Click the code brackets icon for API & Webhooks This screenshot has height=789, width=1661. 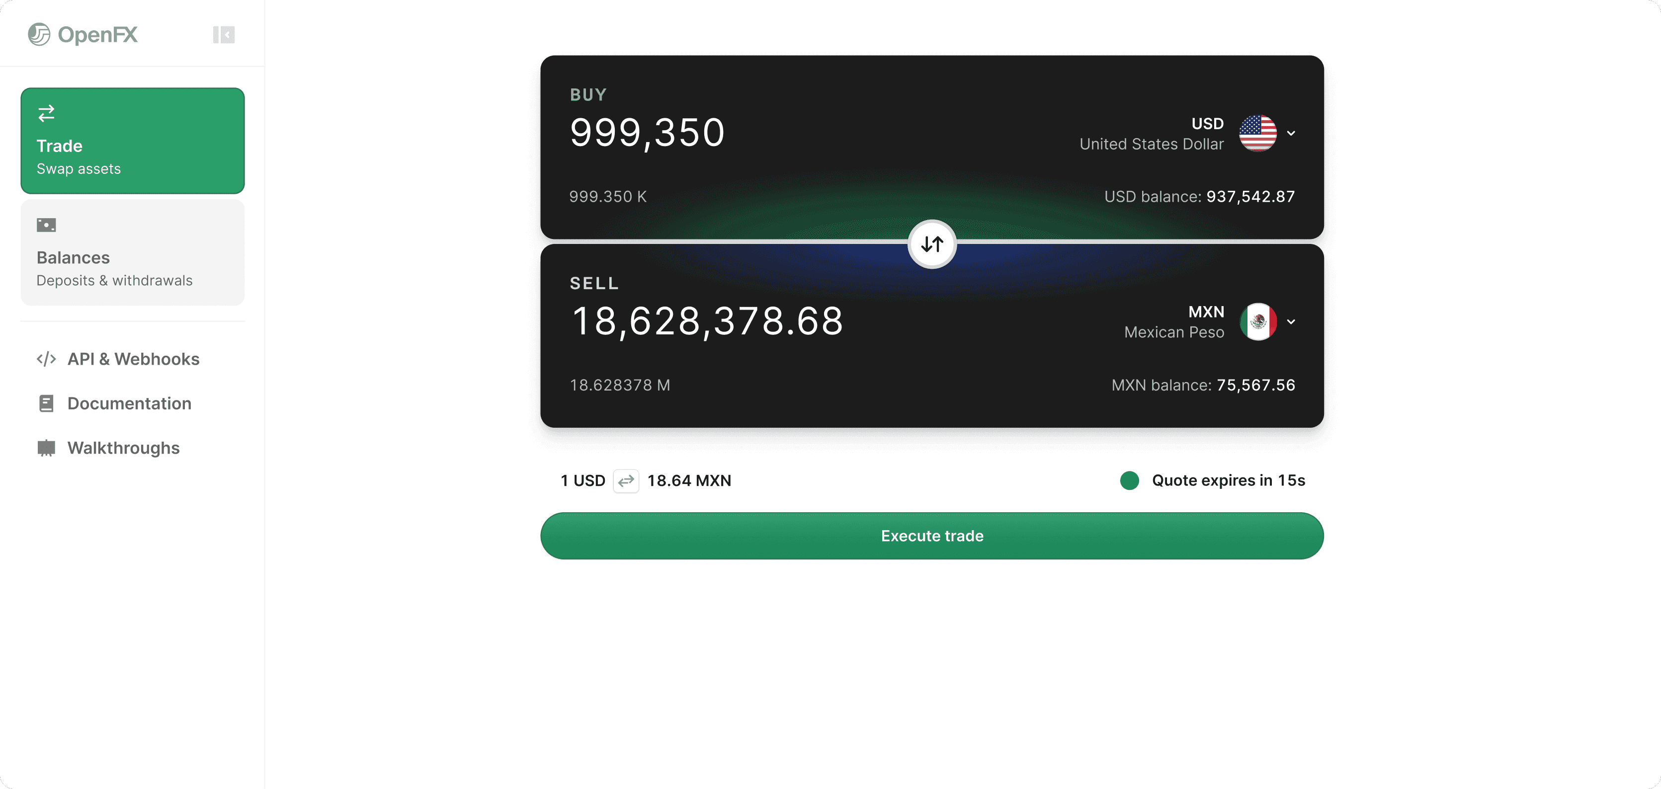click(46, 359)
